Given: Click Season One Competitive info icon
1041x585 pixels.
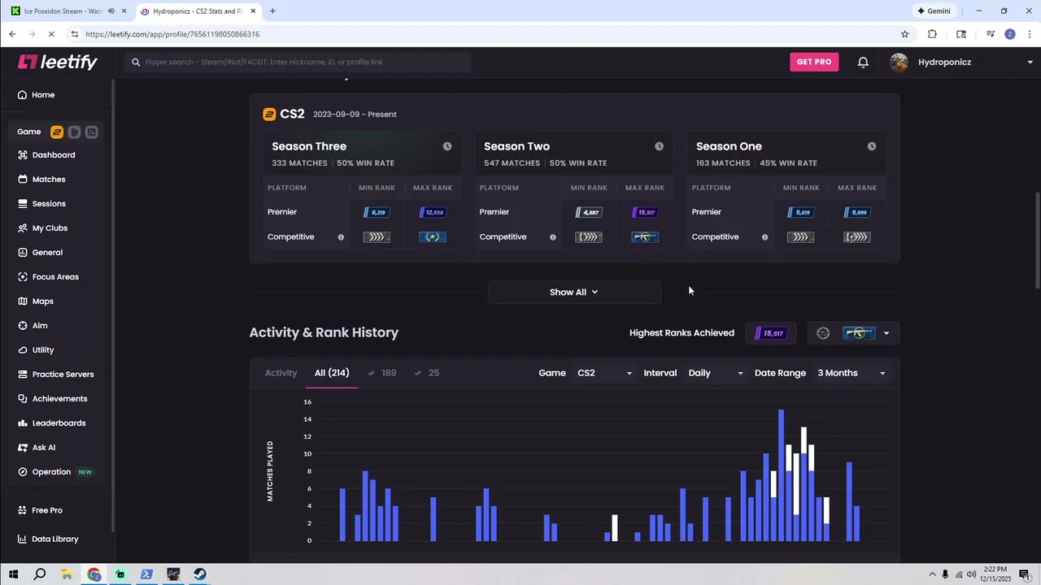Looking at the screenshot, I should pos(764,237).
